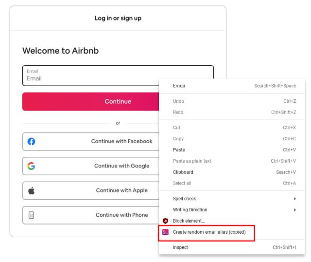This screenshot has width=311, height=262.
Task: Click the pink Continue button
Action: click(x=91, y=101)
